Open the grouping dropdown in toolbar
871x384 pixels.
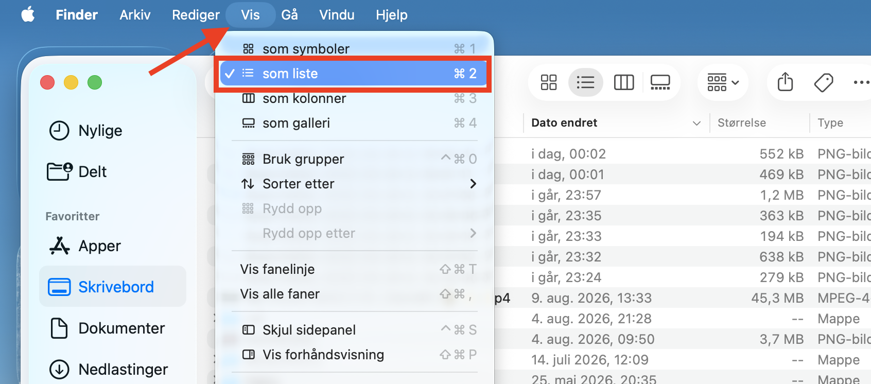click(723, 82)
